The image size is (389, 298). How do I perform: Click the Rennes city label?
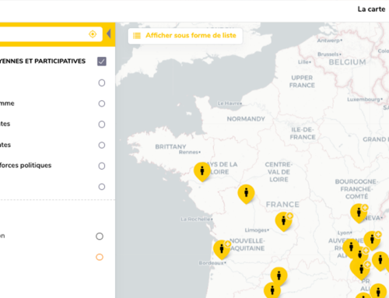pyautogui.click(x=190, y=153)
